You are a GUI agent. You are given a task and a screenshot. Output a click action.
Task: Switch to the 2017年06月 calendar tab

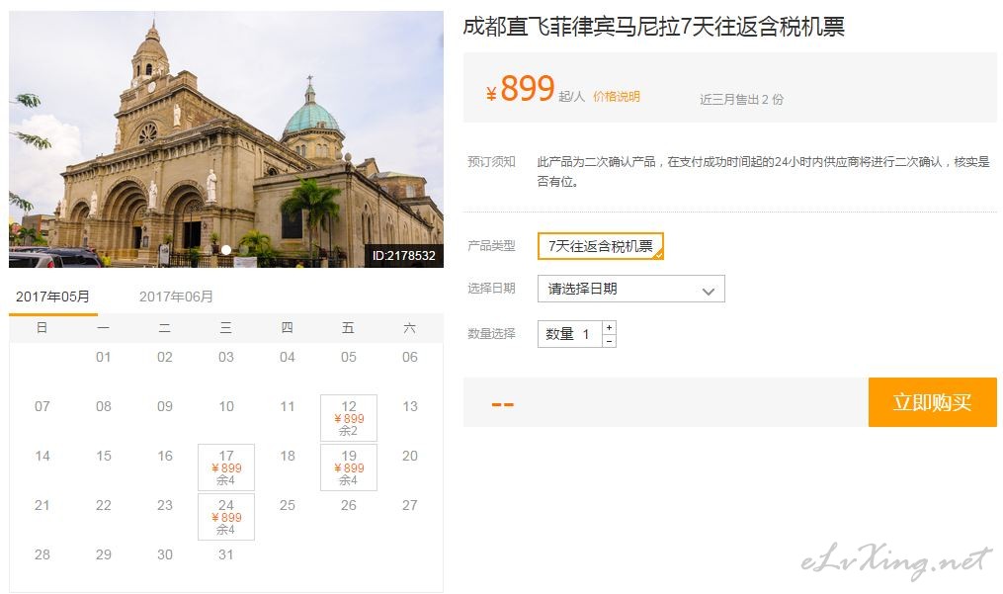coord(176,297)
